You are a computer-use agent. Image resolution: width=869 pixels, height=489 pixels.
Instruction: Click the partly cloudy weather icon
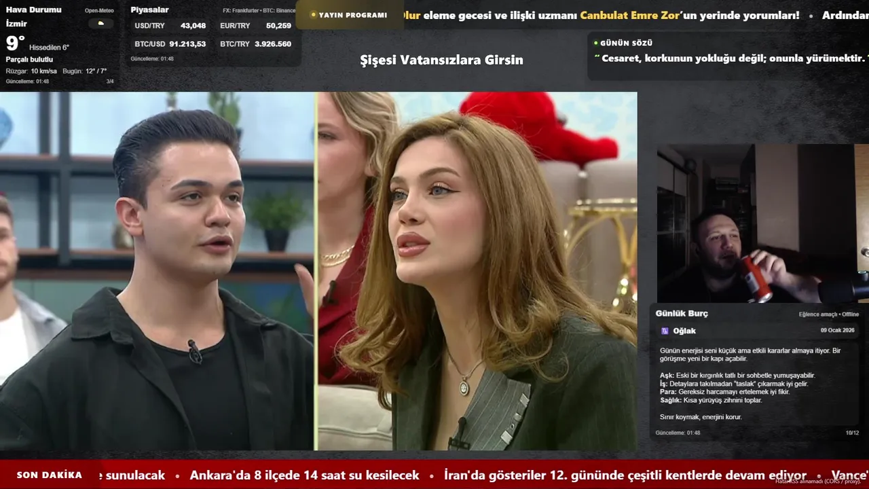(101, 23)
